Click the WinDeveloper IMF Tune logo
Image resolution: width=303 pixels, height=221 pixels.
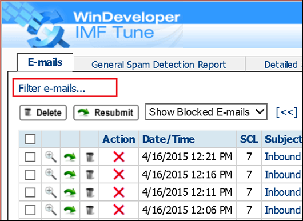point(93,25)
